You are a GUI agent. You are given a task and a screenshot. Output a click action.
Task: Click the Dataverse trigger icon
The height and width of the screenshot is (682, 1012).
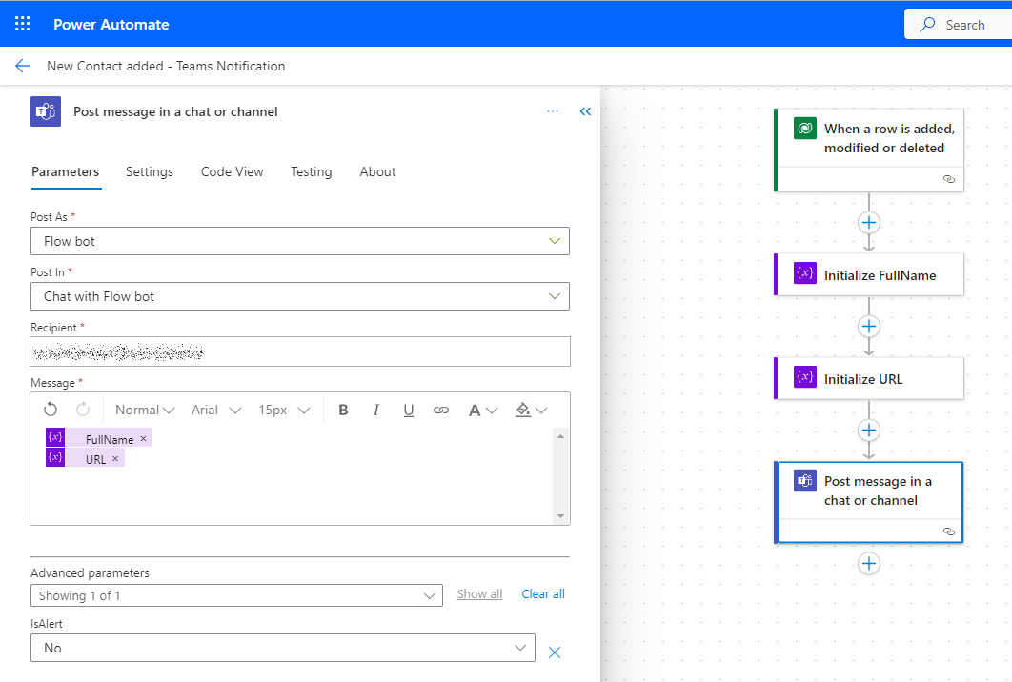(x=805, y=129)
